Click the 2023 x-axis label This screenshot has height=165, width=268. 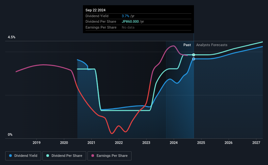[146, 143]
